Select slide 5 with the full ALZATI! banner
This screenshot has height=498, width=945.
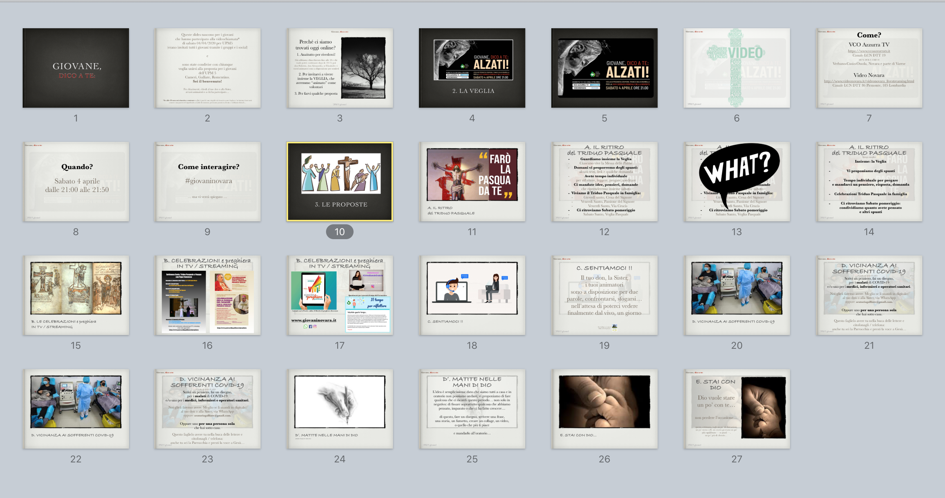pos(604,68)
